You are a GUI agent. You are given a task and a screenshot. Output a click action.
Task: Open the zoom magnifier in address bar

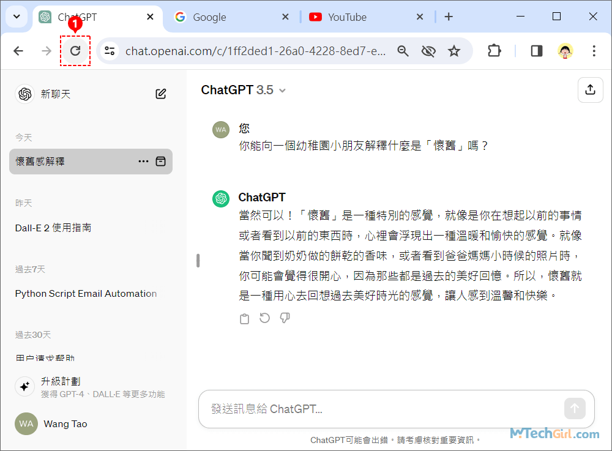403,51
